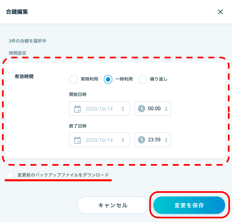Click the end time clock icon

(142, 140)
